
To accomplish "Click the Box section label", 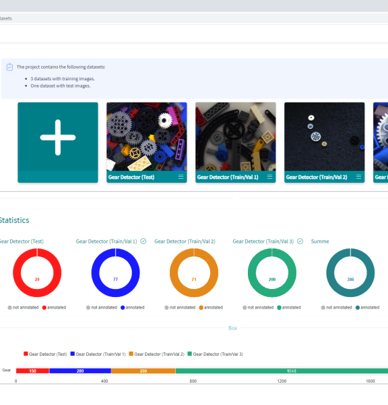I will tap(233, 328).
